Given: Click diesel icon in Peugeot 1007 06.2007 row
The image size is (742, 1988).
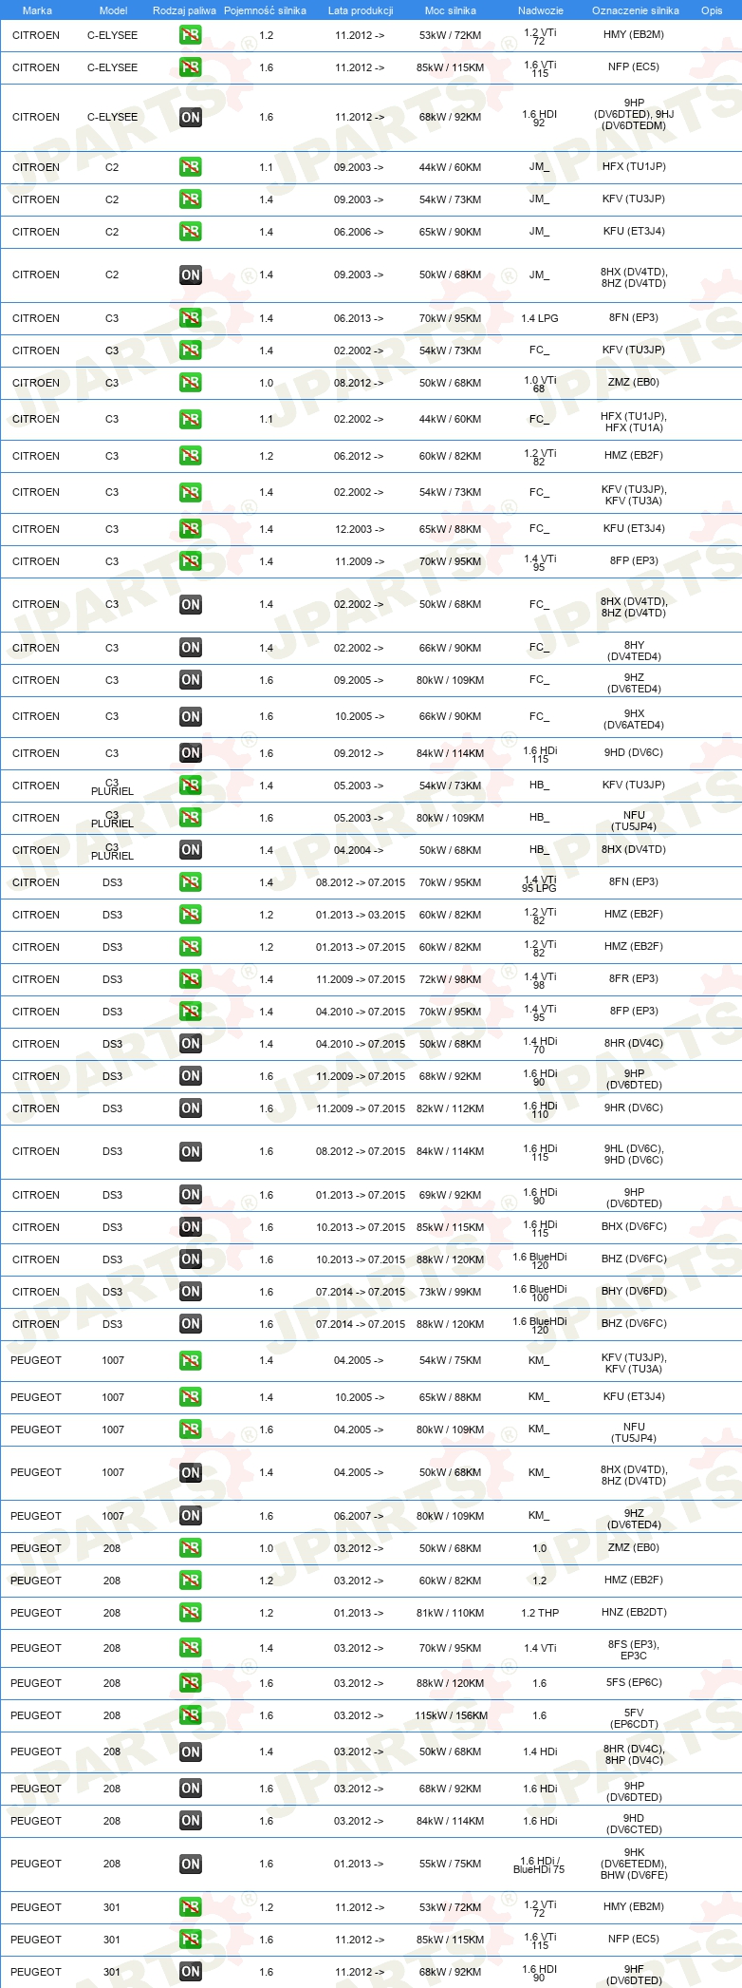Looking at the screenshot, I should pyautogui.click(x=191, y=1516).
